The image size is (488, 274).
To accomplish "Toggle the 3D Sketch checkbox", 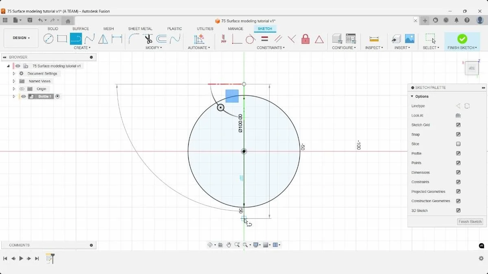I will (458, 211).
